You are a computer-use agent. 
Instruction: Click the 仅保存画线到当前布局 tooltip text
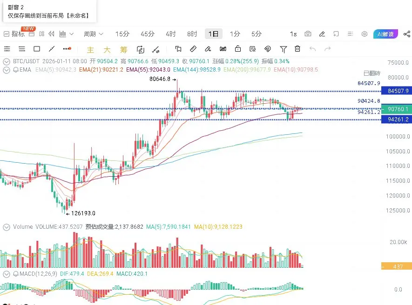point(48,16)
